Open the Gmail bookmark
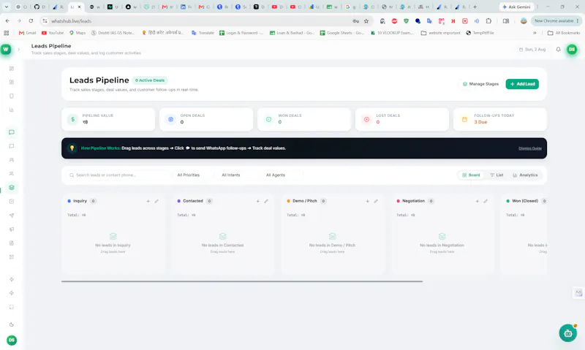The height and width of the screenshot is (350, 585). point(28,33)
